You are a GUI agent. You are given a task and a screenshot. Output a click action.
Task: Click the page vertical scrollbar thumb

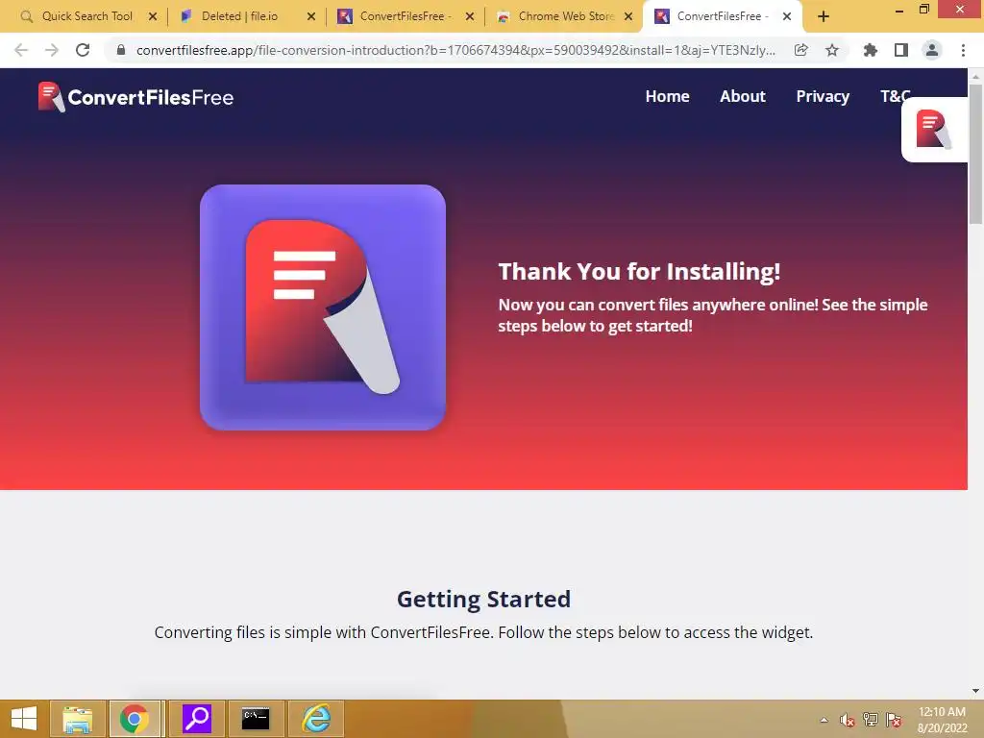(975, 154)
